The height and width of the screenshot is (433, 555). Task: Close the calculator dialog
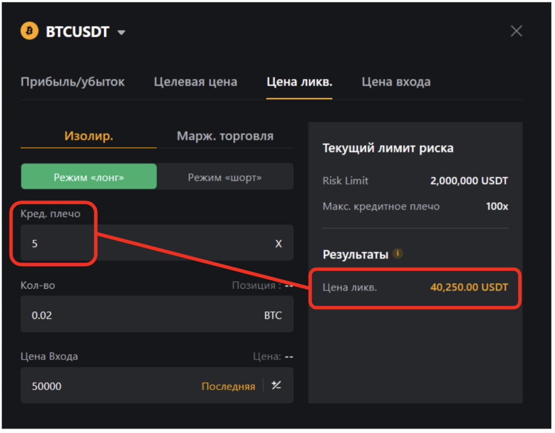click(517, 31)
